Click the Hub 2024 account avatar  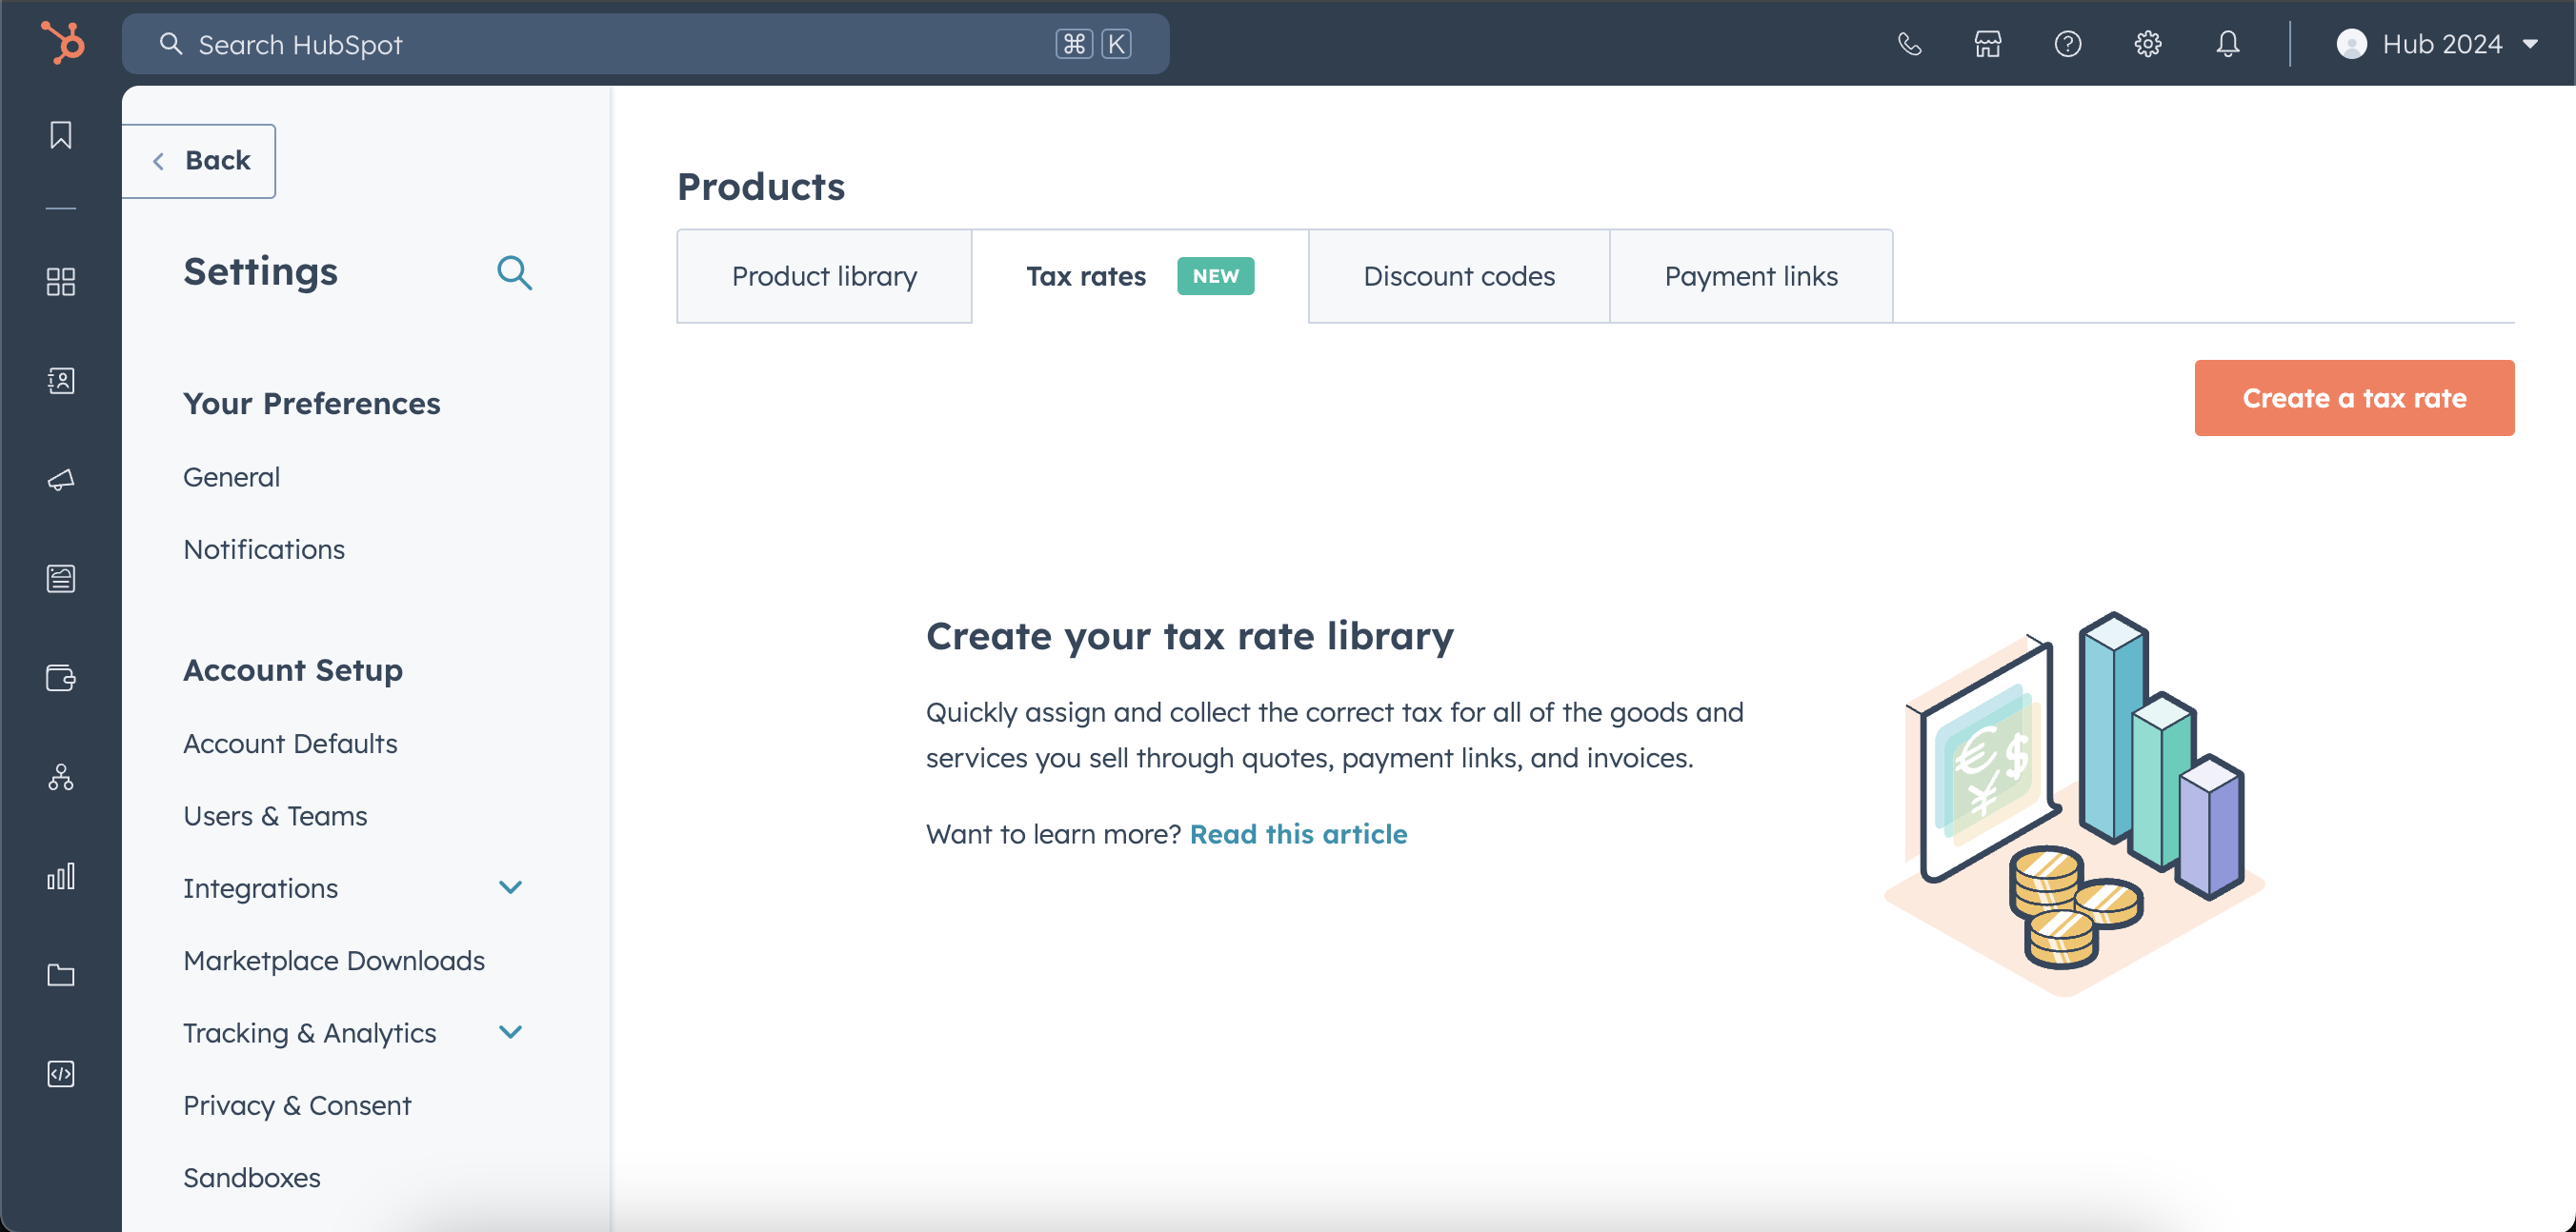2352,44
